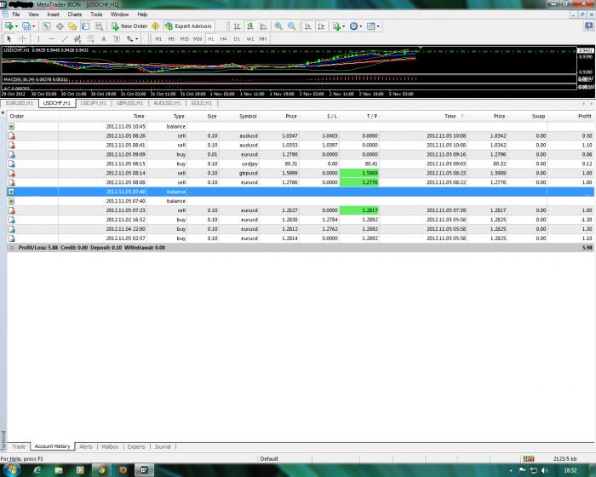Toggle the H1 timeframe
Image resolution: width=596 pixels, height=477 pixels.
click(x=210, y=39)
